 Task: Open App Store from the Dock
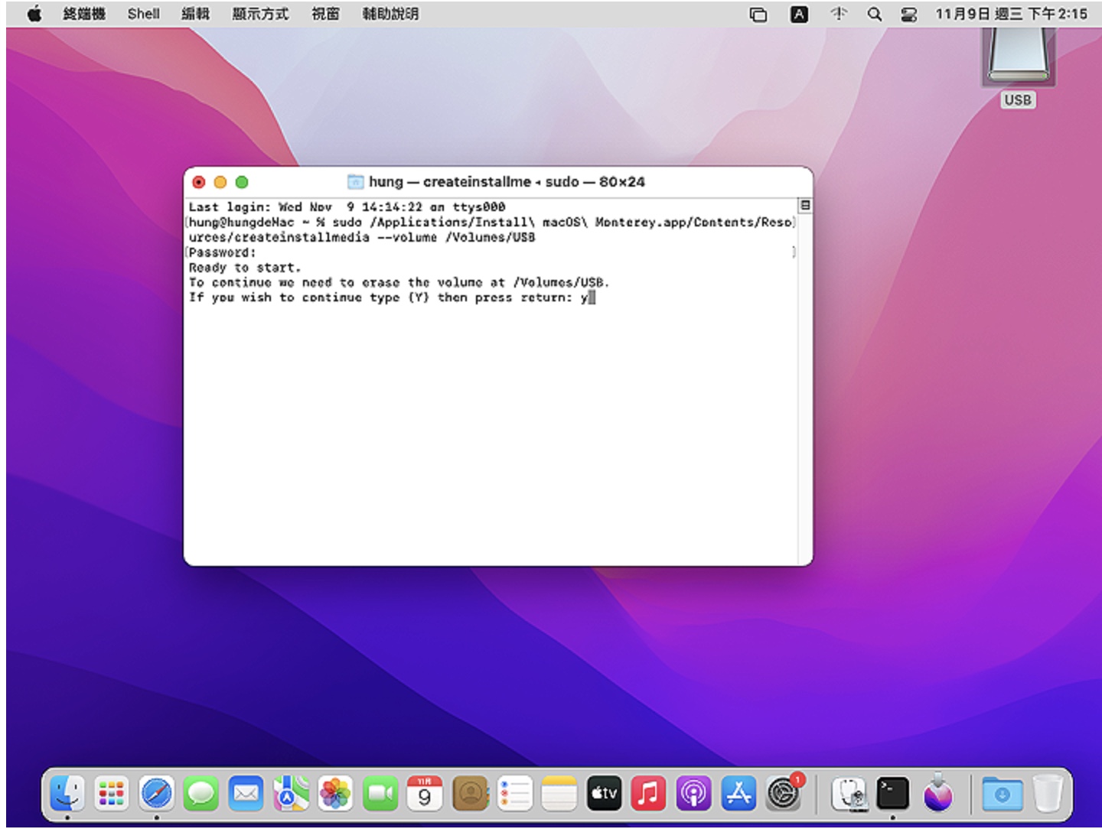click(x=738, y=793)
